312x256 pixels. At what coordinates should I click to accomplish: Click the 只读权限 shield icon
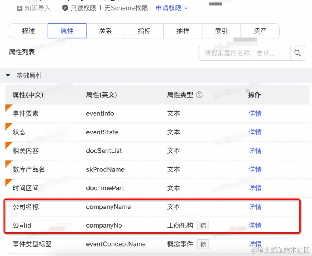pos(65,8)
